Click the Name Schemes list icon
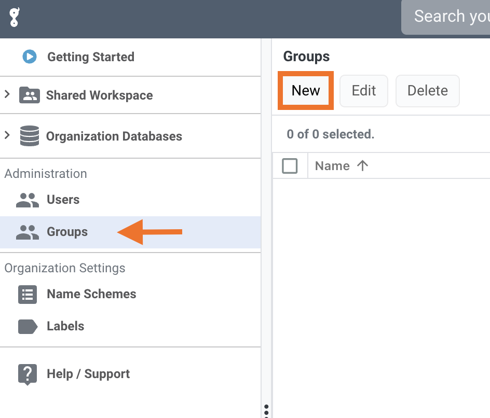Image resolution: width=490 pixels, height=418 pixels. point(28,294)
